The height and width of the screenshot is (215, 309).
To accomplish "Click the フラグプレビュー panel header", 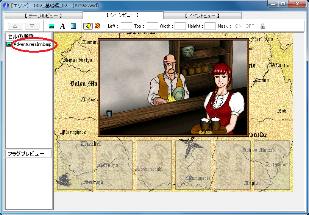I will point(29,154).
